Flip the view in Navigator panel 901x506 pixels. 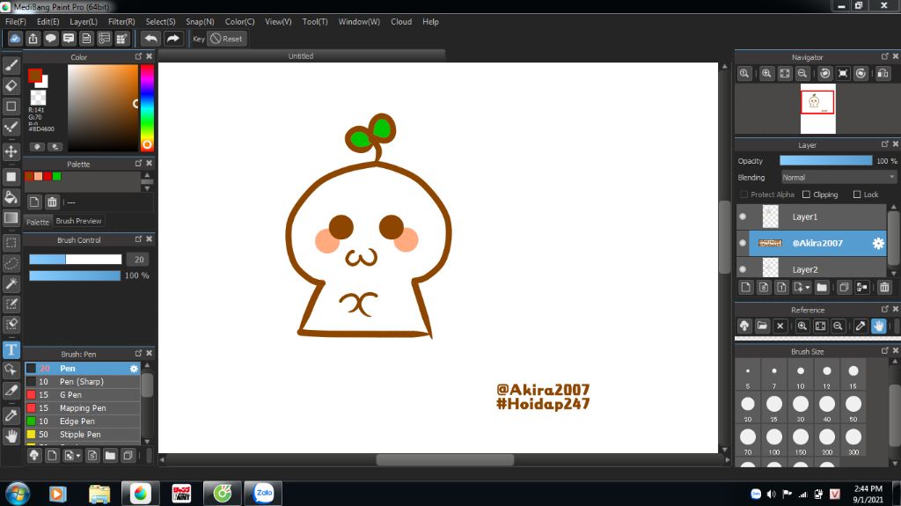883,74
